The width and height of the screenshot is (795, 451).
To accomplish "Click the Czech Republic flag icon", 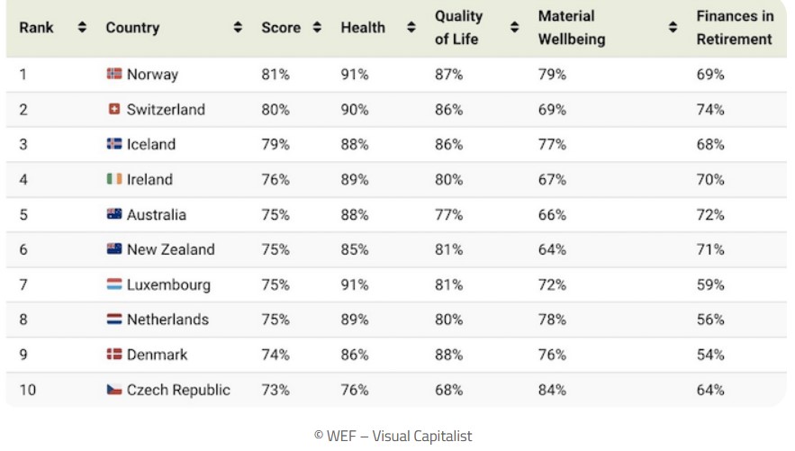I will pos(114,390).
